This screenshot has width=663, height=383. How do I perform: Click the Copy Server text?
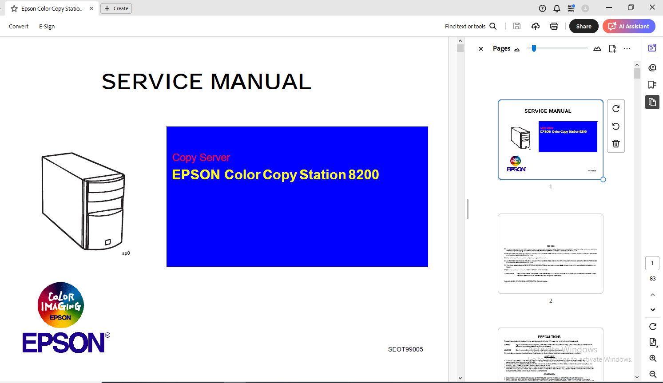click(x=201, y=158)
